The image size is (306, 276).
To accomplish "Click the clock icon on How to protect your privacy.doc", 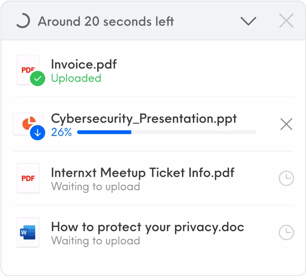I will [x=286, y=233].
